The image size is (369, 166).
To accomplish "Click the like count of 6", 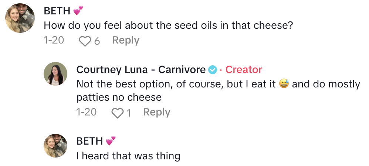I will tap(97, 41).
